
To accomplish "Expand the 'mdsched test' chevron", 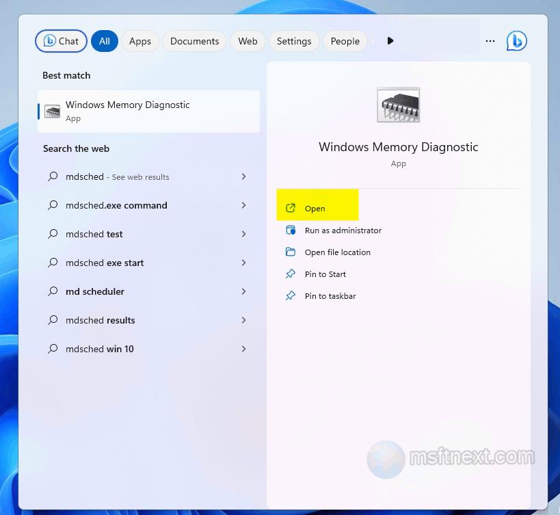I will (x=243, y=234).
